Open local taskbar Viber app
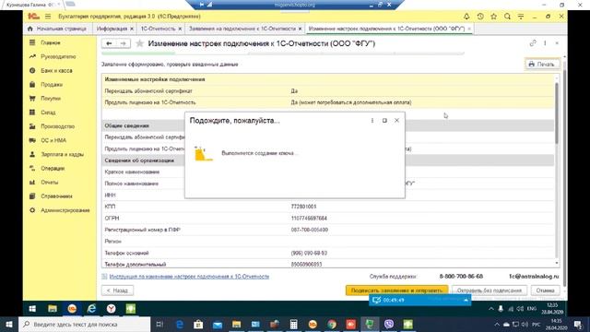The image size is (590, 332). 389,324
